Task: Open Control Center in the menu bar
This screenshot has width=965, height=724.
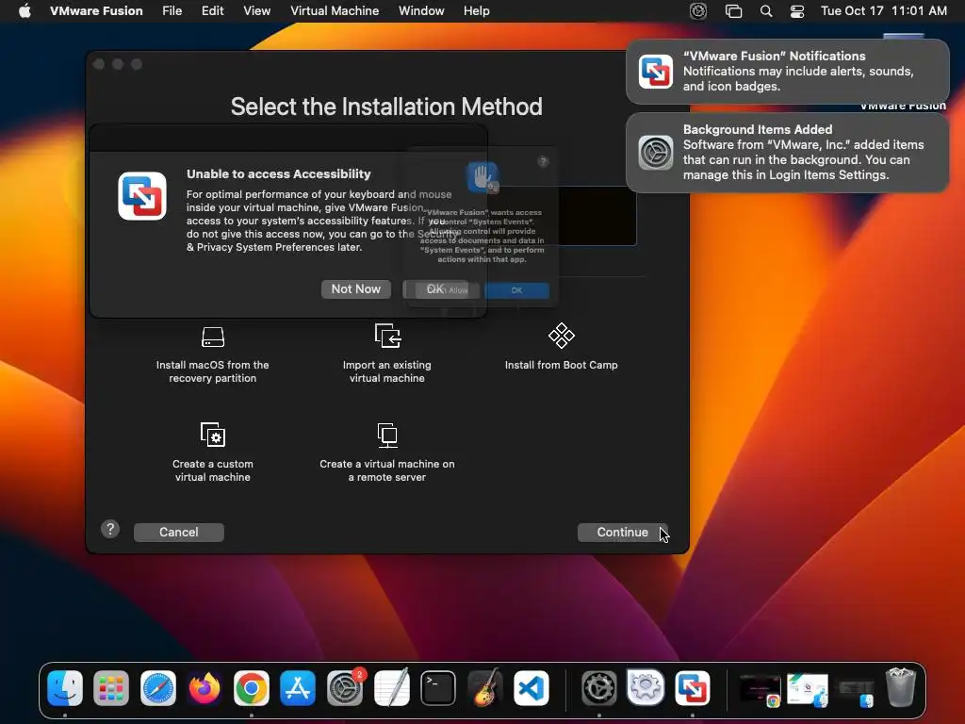Action: coord(797,11)
